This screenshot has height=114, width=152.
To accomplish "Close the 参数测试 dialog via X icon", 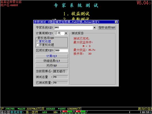I will point(116,22).
